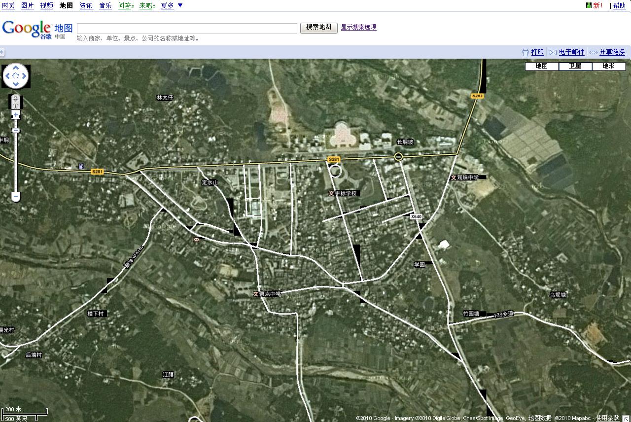
Task: Zoom in with the plus button
Action: click(x=16, y=115)
